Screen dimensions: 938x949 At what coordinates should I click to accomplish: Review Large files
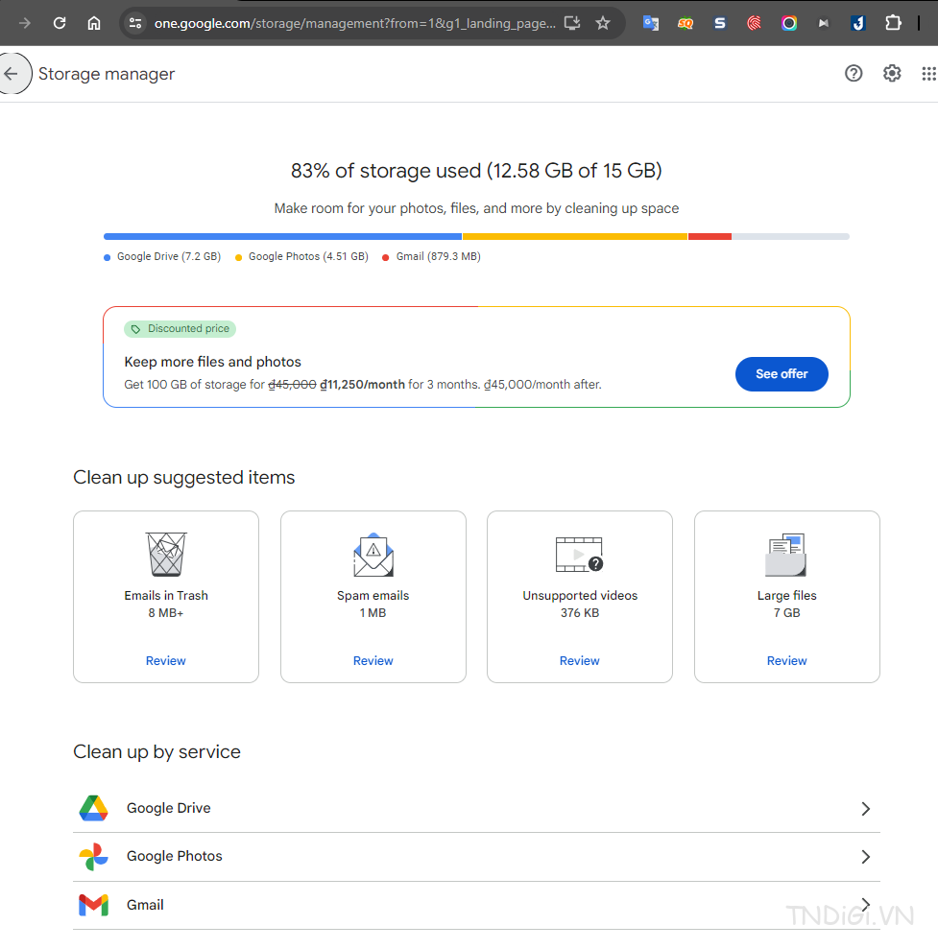(x=786, y=661)
